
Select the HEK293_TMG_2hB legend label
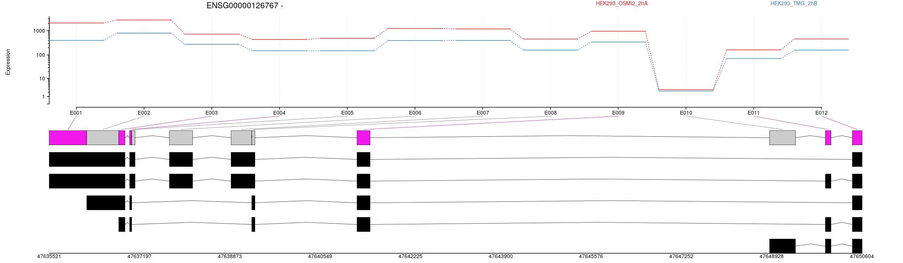point(794,4)
